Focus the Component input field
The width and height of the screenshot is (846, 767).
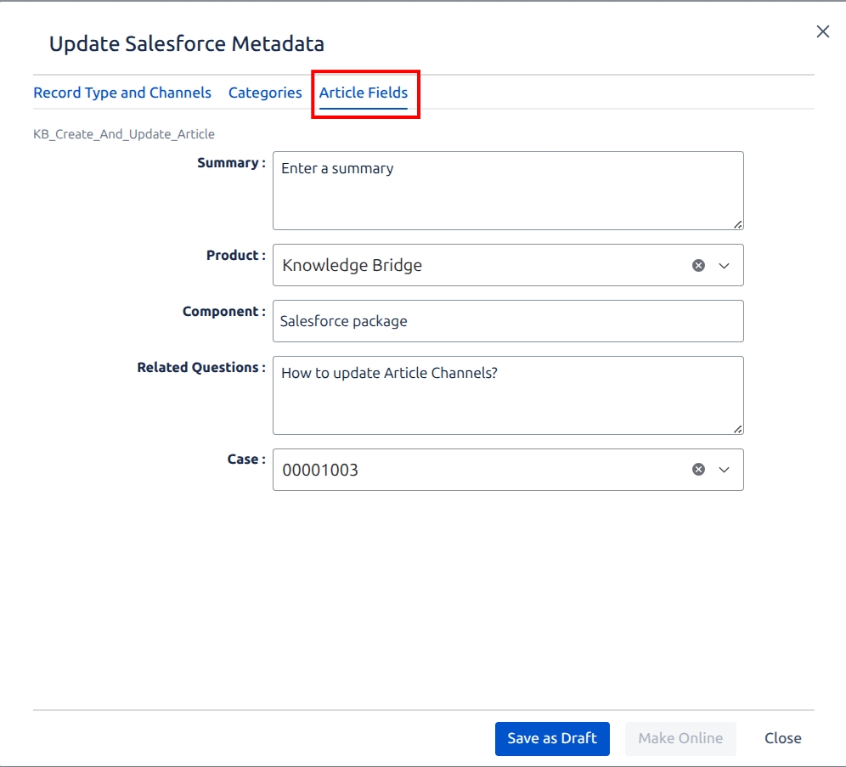[508, 321]
